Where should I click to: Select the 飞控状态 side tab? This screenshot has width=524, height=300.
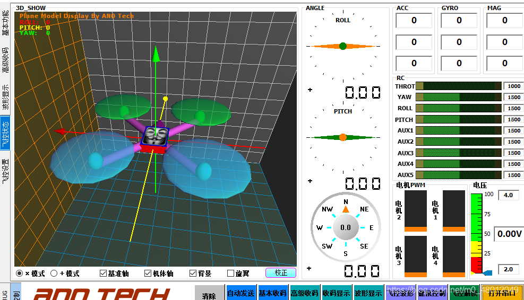(x=5, y=134)
